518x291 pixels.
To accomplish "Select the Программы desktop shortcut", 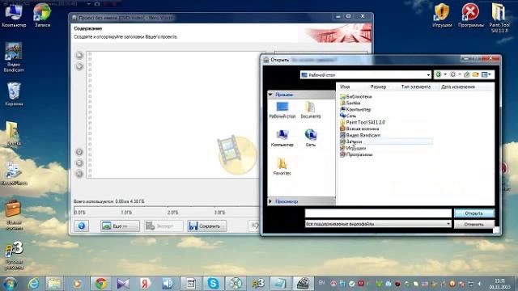I will point(471,15).
